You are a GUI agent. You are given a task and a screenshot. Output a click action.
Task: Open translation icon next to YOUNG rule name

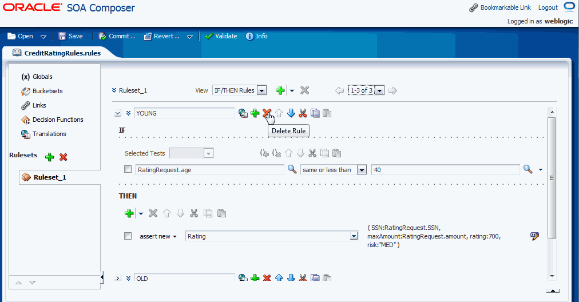[x=243, y=113]
